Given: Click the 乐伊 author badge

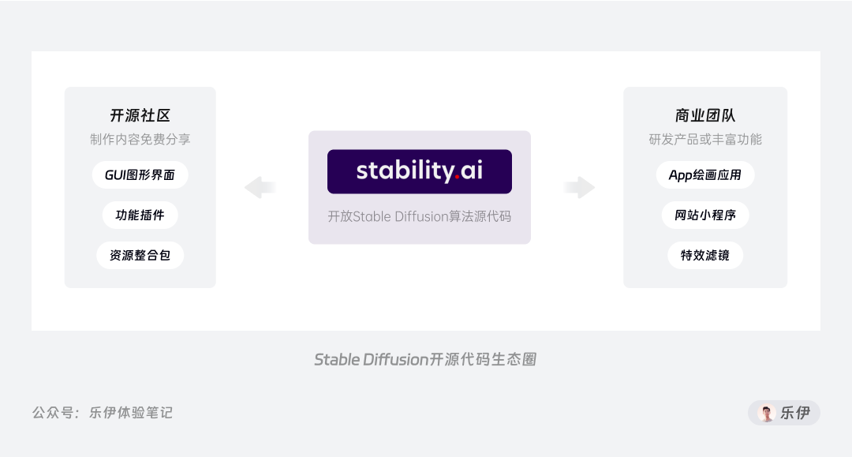Looking at the screenshot, I should pos(784,413).
